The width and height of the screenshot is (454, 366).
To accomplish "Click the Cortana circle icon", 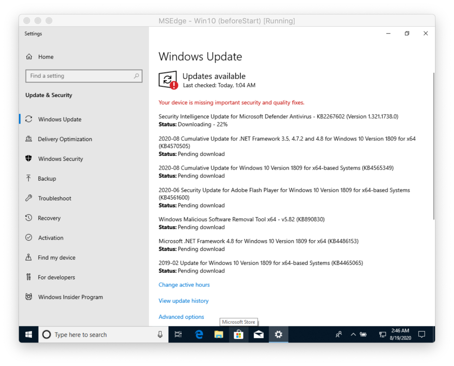I will [47, 335].
